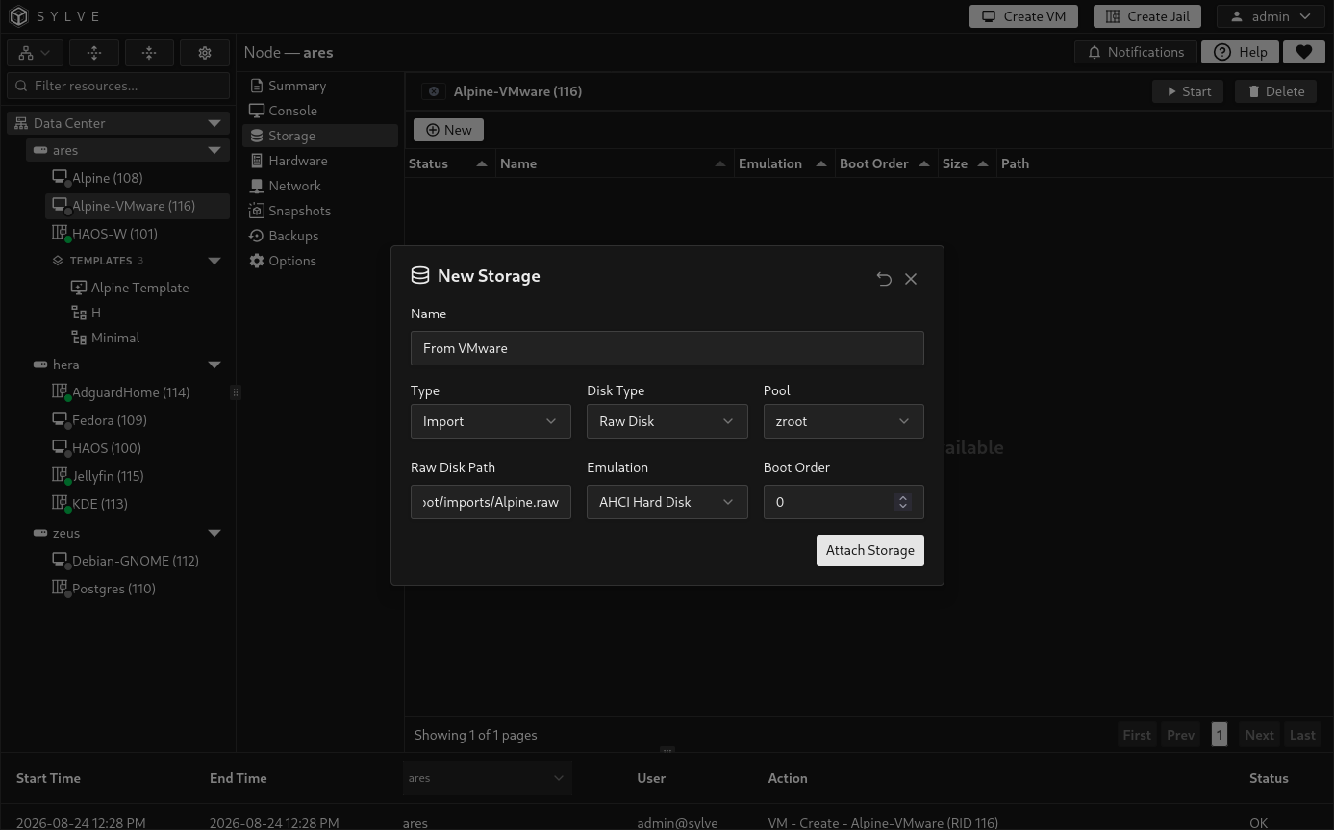Open the Hardware tab
This screenshot has height=830, width=1334.
(320, 161)
